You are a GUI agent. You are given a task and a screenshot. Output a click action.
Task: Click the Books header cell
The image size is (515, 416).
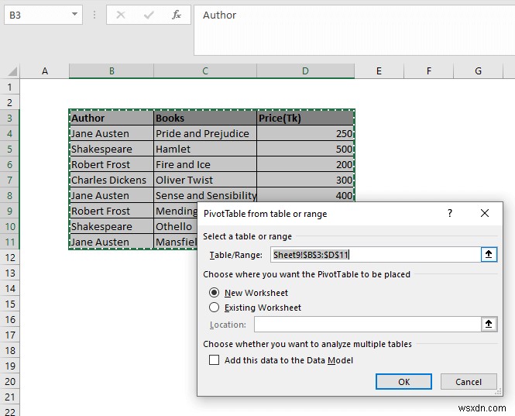click(x=205, y=118)
